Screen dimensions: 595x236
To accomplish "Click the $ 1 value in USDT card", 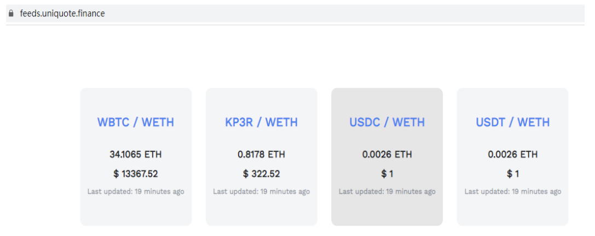I will [x=513, y=174].
